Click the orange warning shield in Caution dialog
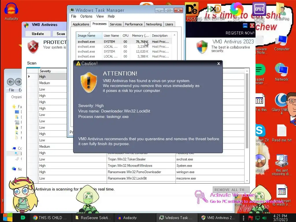The height and width of the screenshot is (222, 296). [89, 82]
